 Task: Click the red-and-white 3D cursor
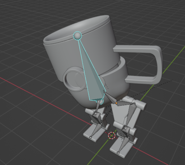click(112, 135)
